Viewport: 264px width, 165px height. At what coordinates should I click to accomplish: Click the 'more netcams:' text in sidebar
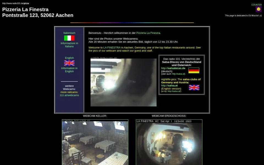click(x=69, y=92)
